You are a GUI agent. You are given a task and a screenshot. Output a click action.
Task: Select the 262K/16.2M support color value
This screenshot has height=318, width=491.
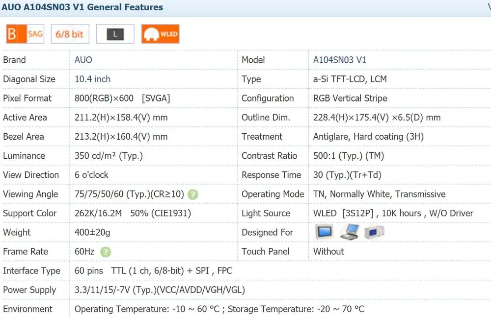pos(133,213)
